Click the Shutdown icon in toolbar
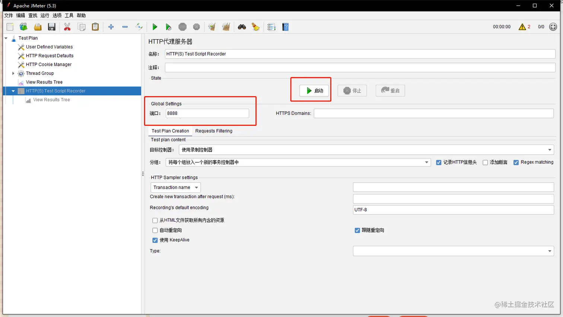This screenshot has width=563, height=317. tap(197, 27)
